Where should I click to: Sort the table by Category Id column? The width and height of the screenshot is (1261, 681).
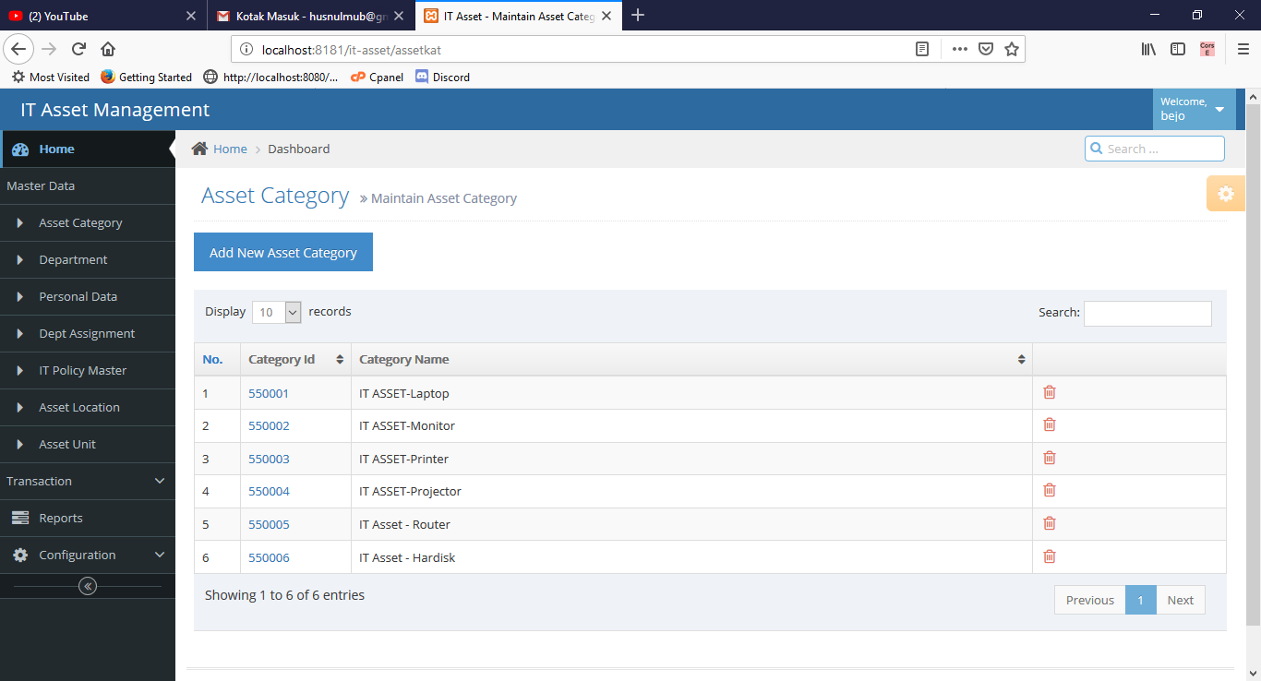click(338, 359)
